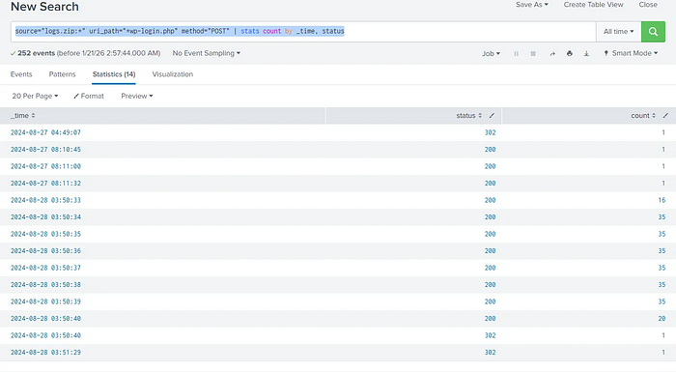
Task: Click count 16 in 03:50:33 row
Action: click(x=662, y=200)
